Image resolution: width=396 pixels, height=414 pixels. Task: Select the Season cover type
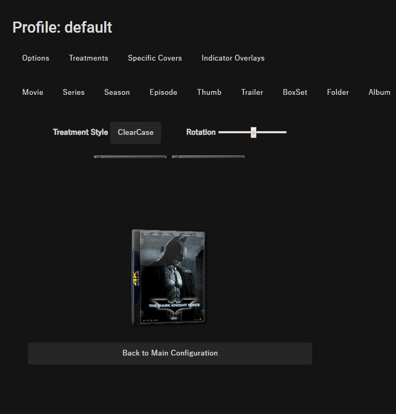[117, 92]
